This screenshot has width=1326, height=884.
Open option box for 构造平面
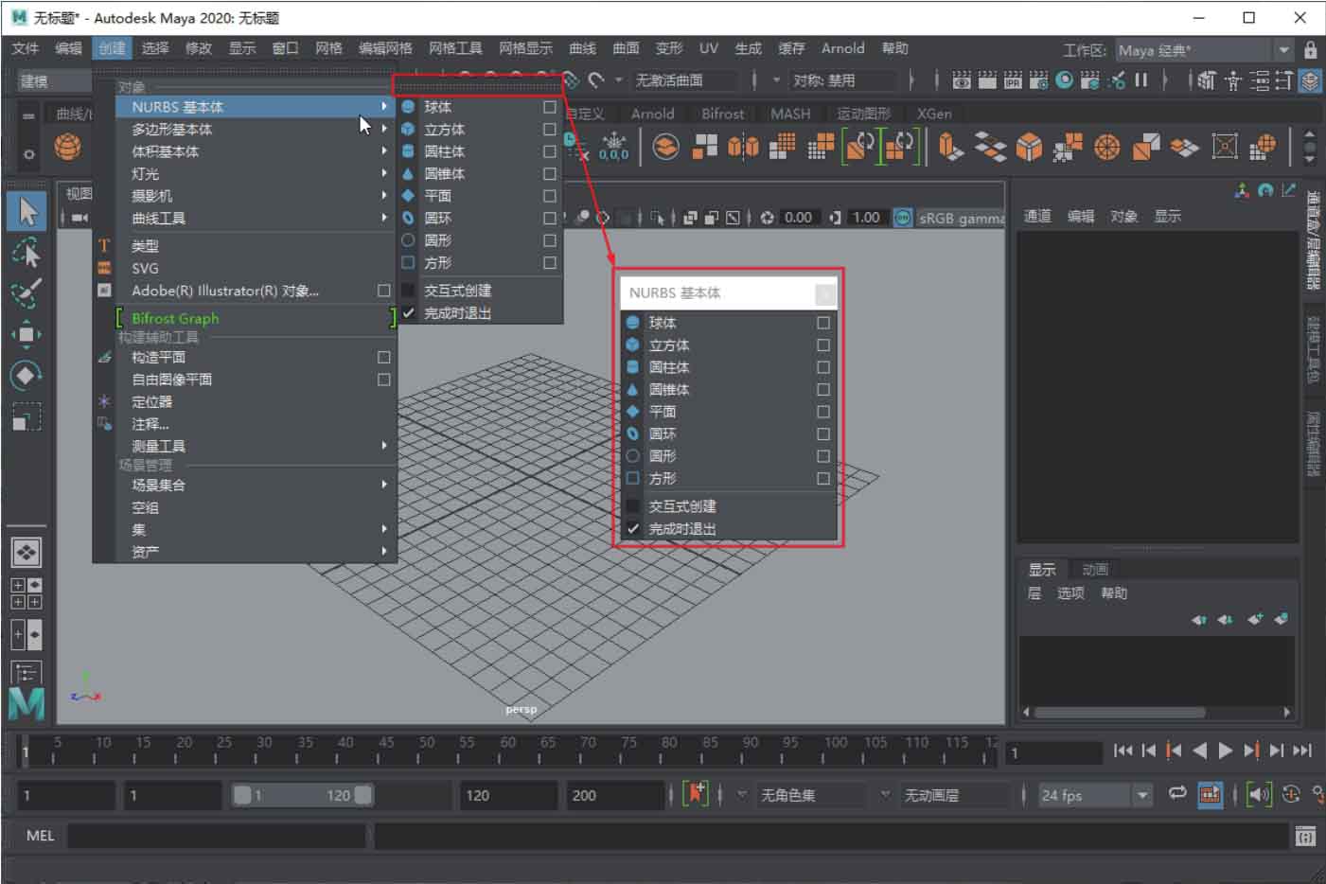(x=383, y=358)
